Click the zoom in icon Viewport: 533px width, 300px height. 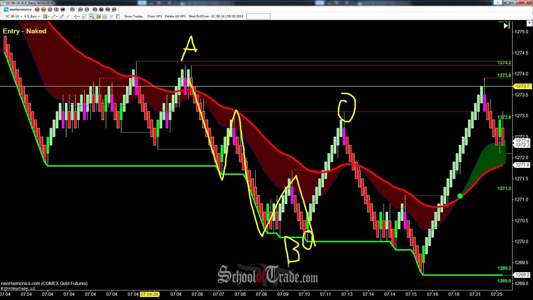click(62, 16)
